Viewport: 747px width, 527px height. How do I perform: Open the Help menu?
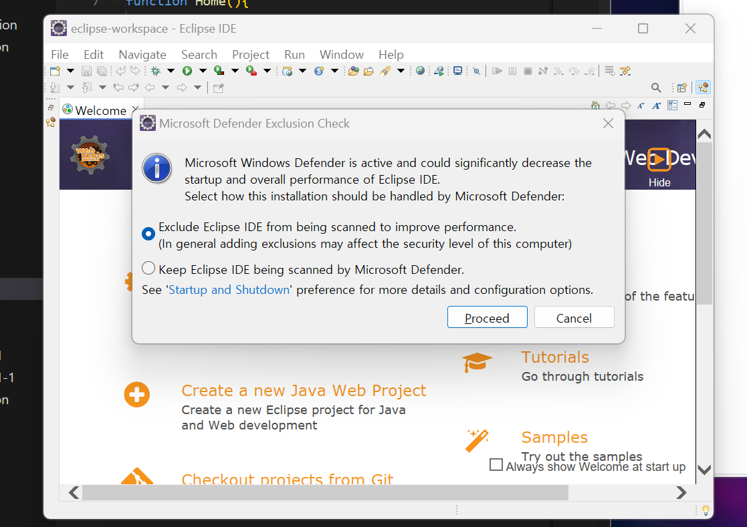coord(391,55)
